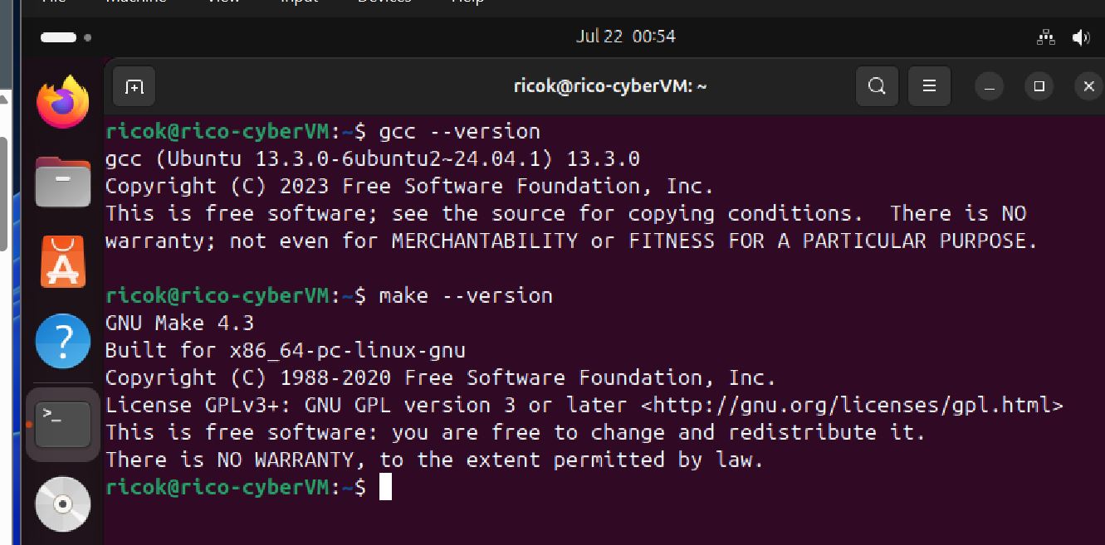Open the volume speaker icon in the top bar
Image resolution: width=1105 pixels, height=545 pixels.
click(x=1080, y=37)
